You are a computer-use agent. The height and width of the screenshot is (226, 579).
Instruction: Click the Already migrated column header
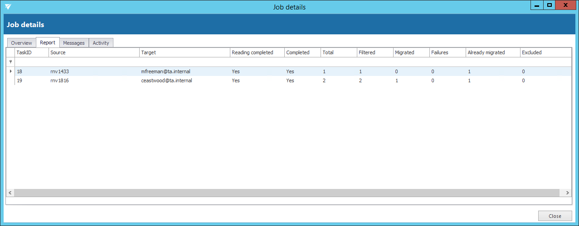[x=493, y=52]
